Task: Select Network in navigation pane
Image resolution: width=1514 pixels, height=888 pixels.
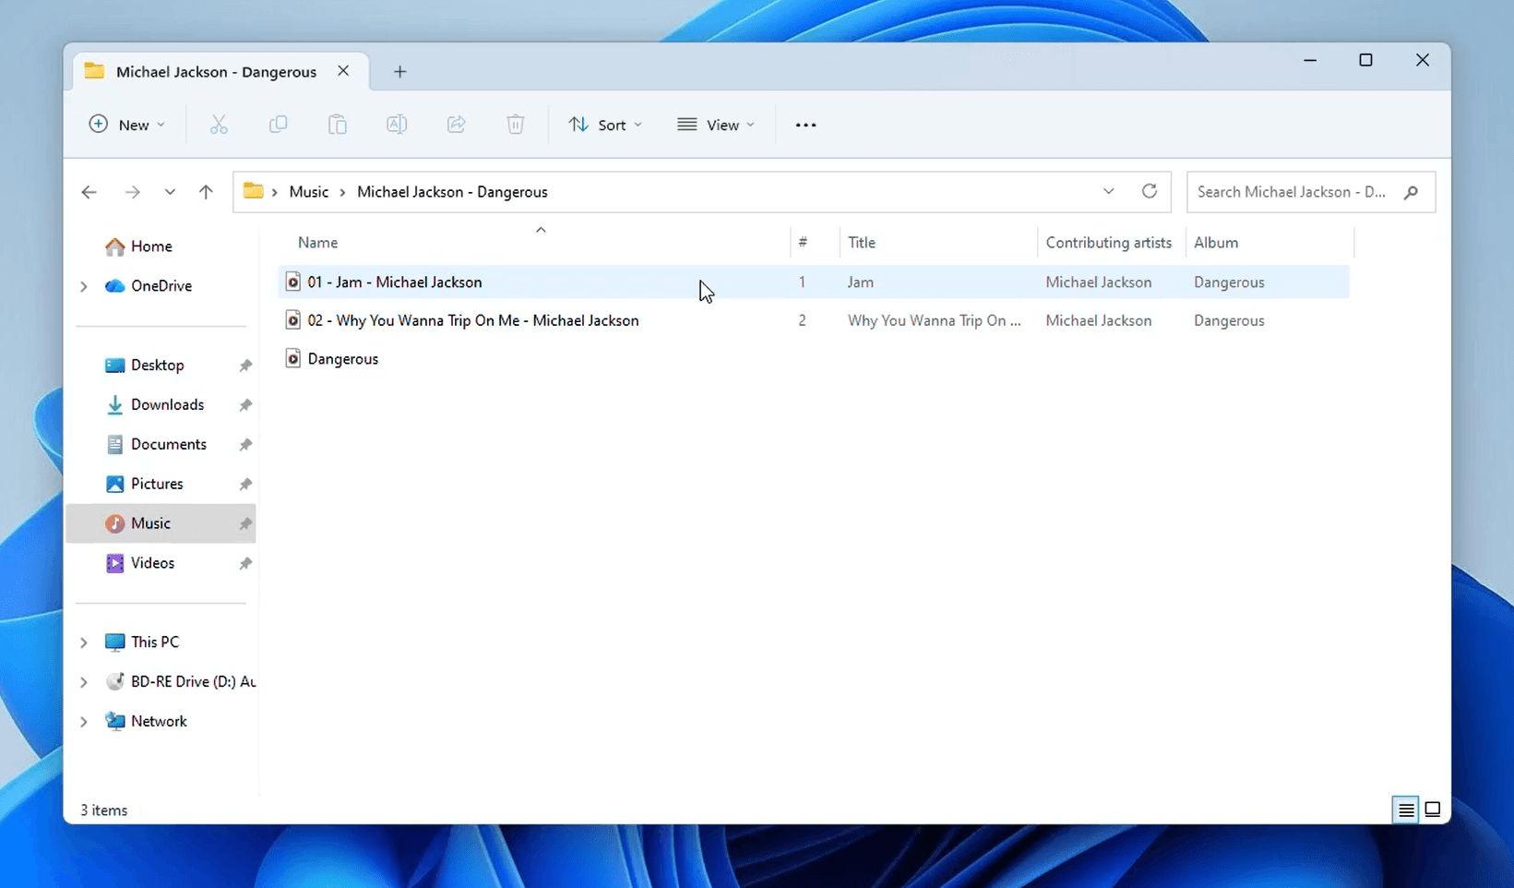Action: (159, 722)
